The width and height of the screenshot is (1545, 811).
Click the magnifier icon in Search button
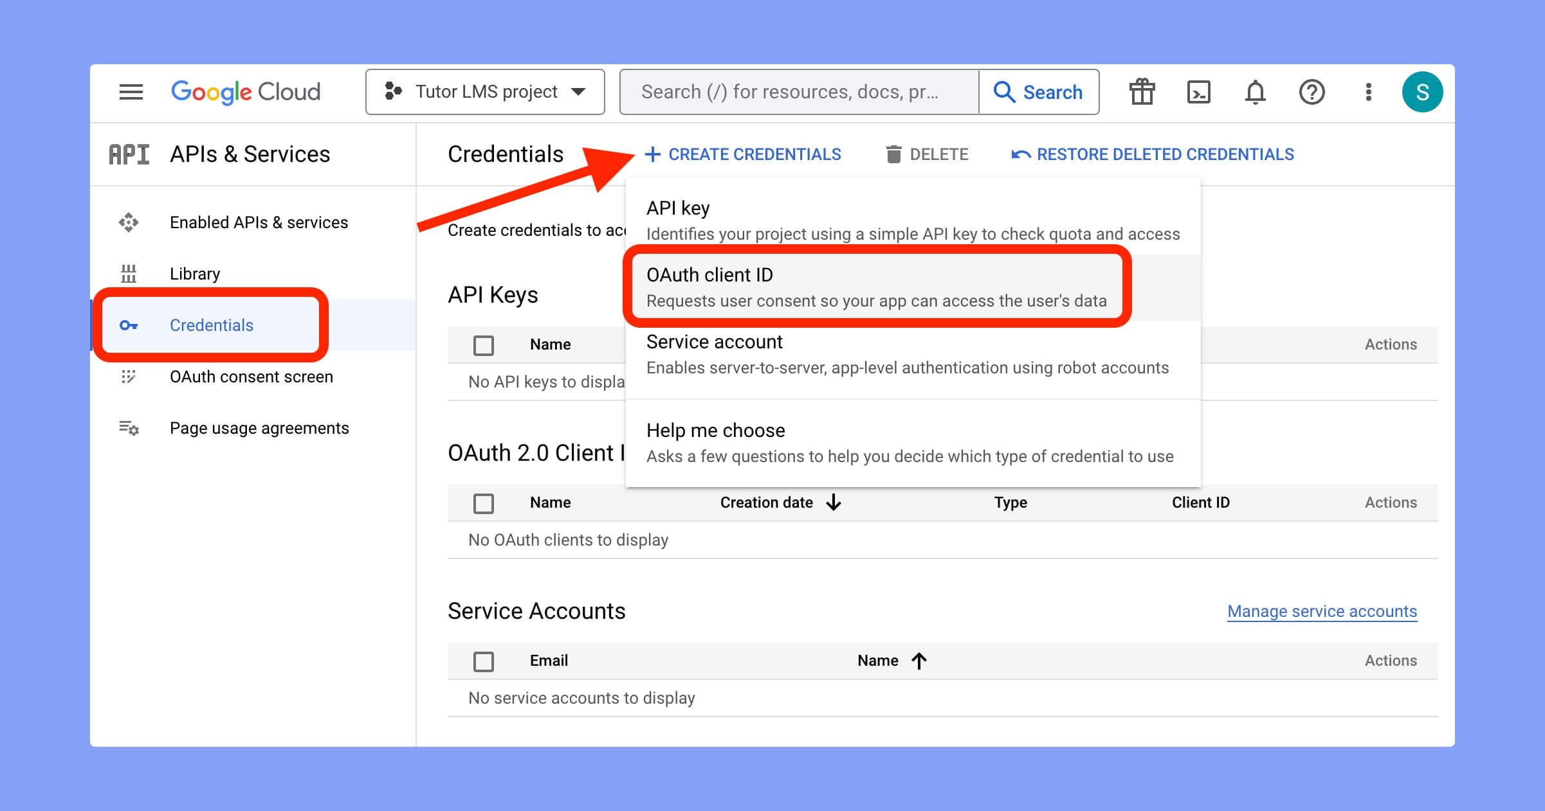click(x=1004, y=92)
